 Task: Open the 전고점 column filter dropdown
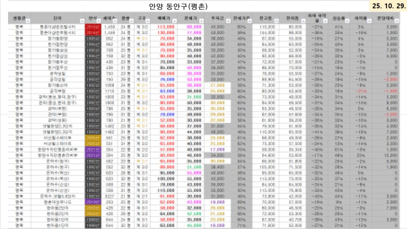coord(277,21)
